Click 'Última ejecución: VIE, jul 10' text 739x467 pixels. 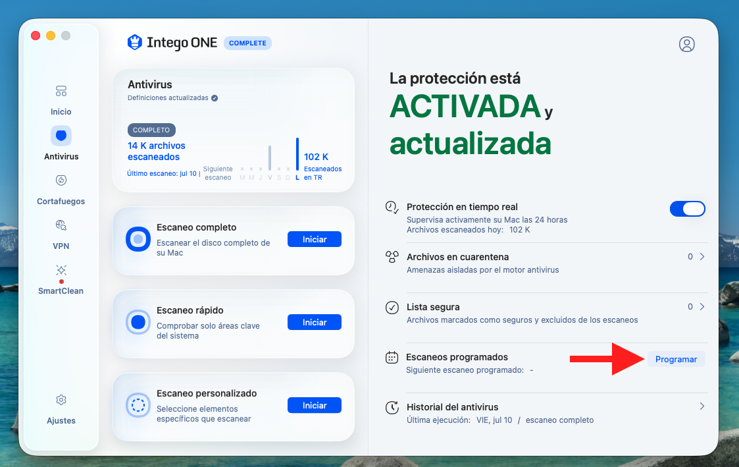(x=459, y=420)
